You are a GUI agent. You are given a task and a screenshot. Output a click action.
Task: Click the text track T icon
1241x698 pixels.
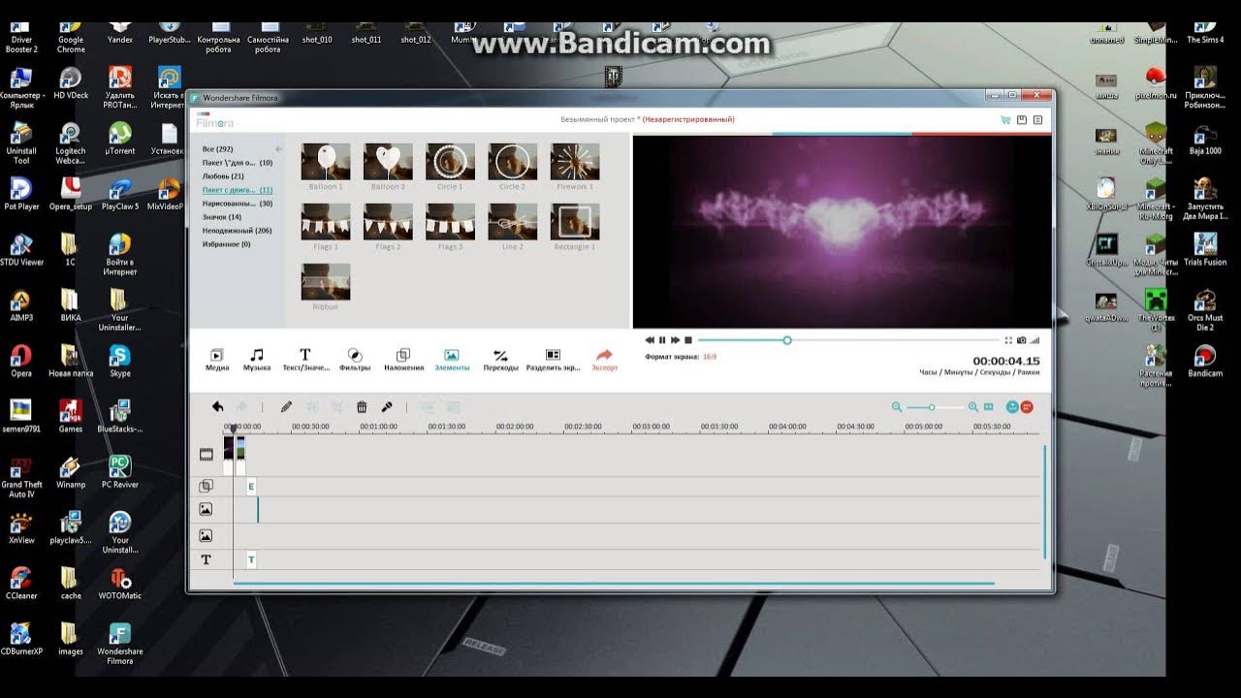coord(206,559)
